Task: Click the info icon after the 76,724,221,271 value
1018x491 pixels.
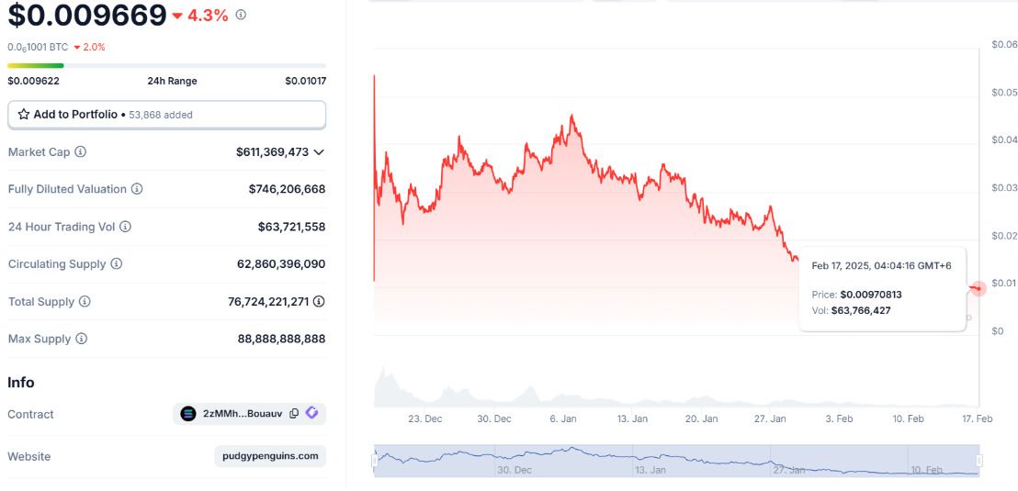Action: pos(319,302)
